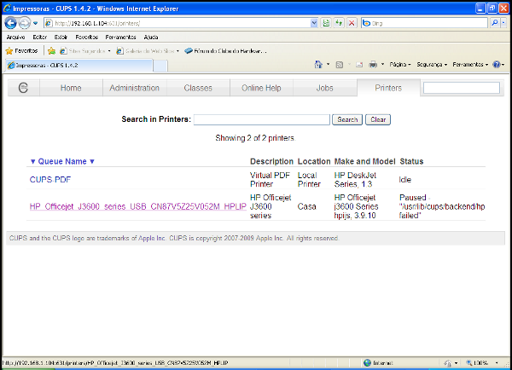Click the address bar URL field
512x370 pixels.
(177, 23)
